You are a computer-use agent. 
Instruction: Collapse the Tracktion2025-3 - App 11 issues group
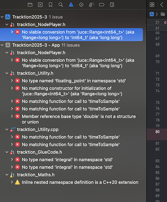click(2, 45)
